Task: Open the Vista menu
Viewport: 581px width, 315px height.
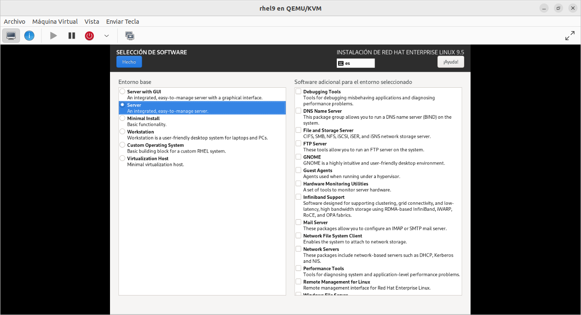Action: pyautogui.click(x=92, y=21)
